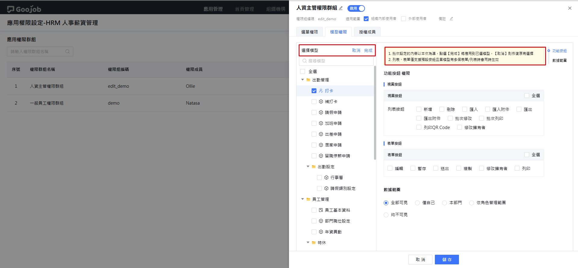Viewport: 578px width, 268px height.
Task: Click the bottom 取消 button
Action: (420, 260)
